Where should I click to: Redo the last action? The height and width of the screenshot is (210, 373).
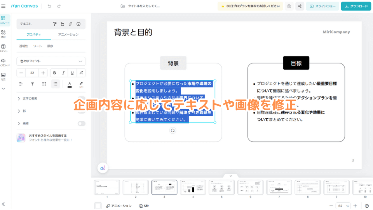point(59,6)
